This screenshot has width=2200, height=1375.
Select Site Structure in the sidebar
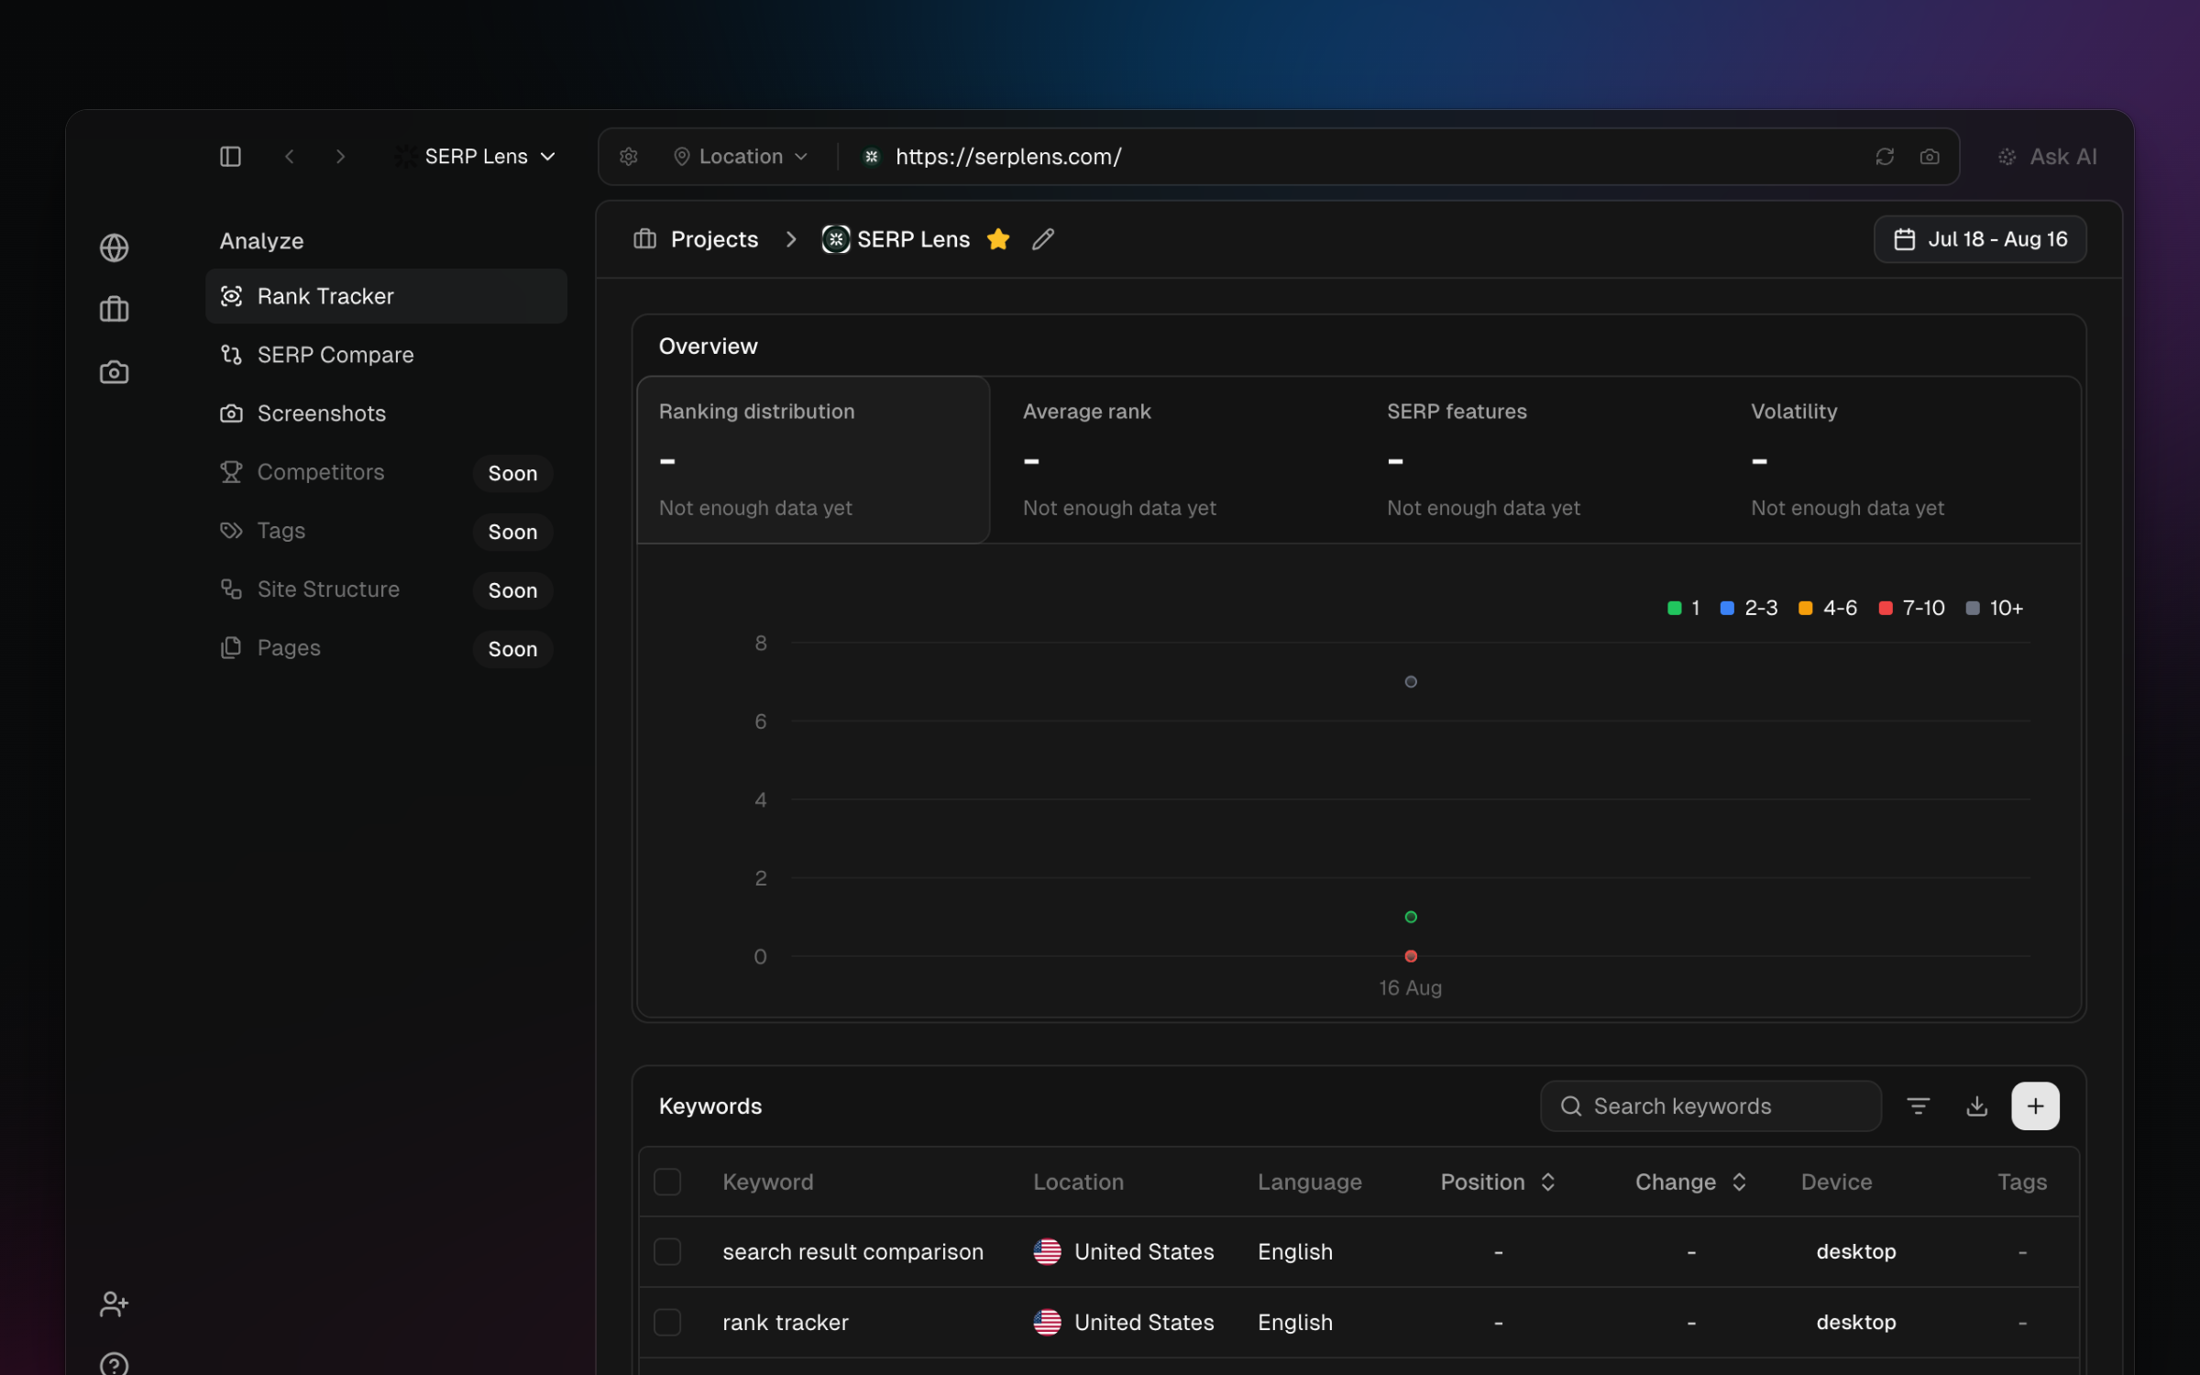[x=386, y=589]
